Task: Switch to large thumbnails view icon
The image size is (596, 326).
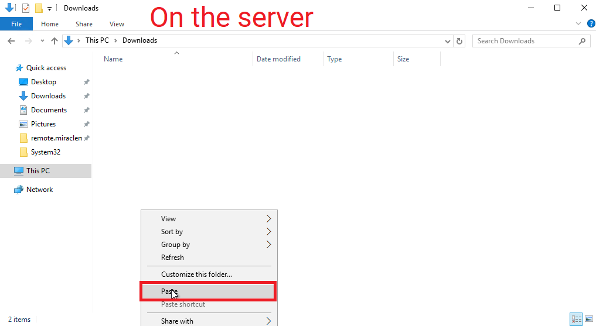Action: point(588,319)
